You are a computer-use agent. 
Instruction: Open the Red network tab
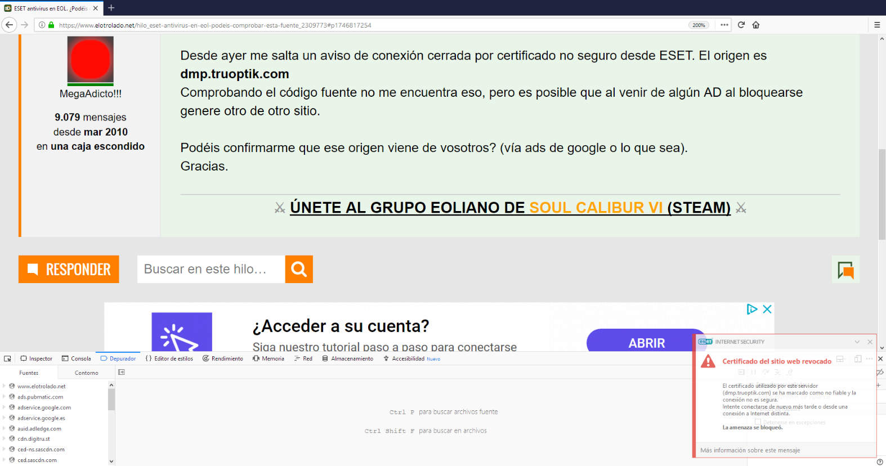click(303, 359)
